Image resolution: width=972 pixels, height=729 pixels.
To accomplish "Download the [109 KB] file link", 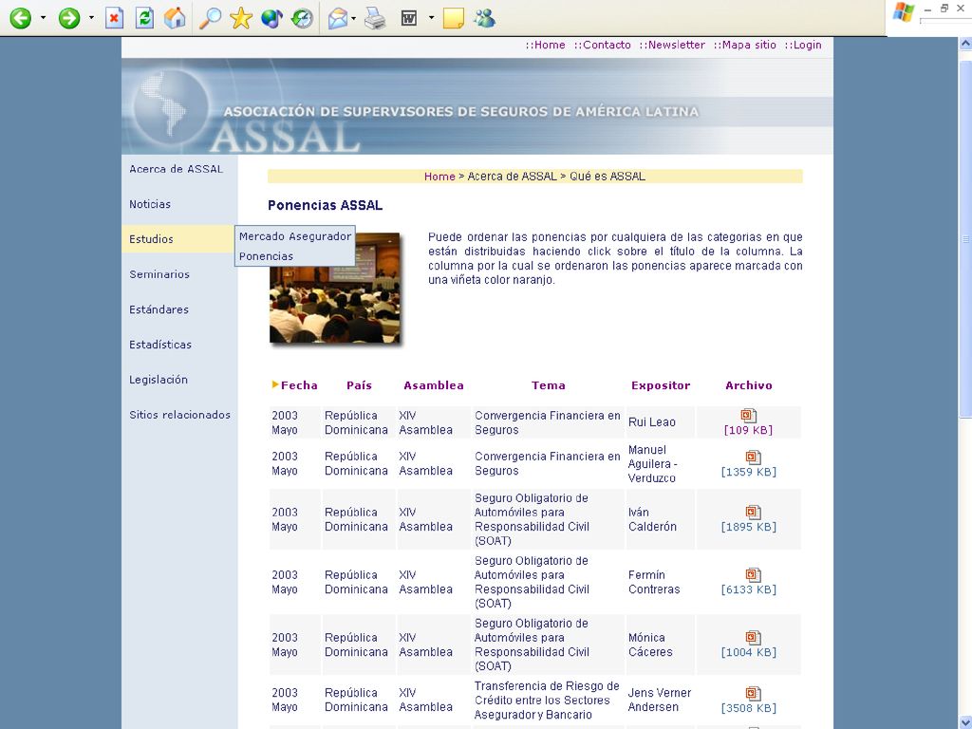I will point(748,430).
